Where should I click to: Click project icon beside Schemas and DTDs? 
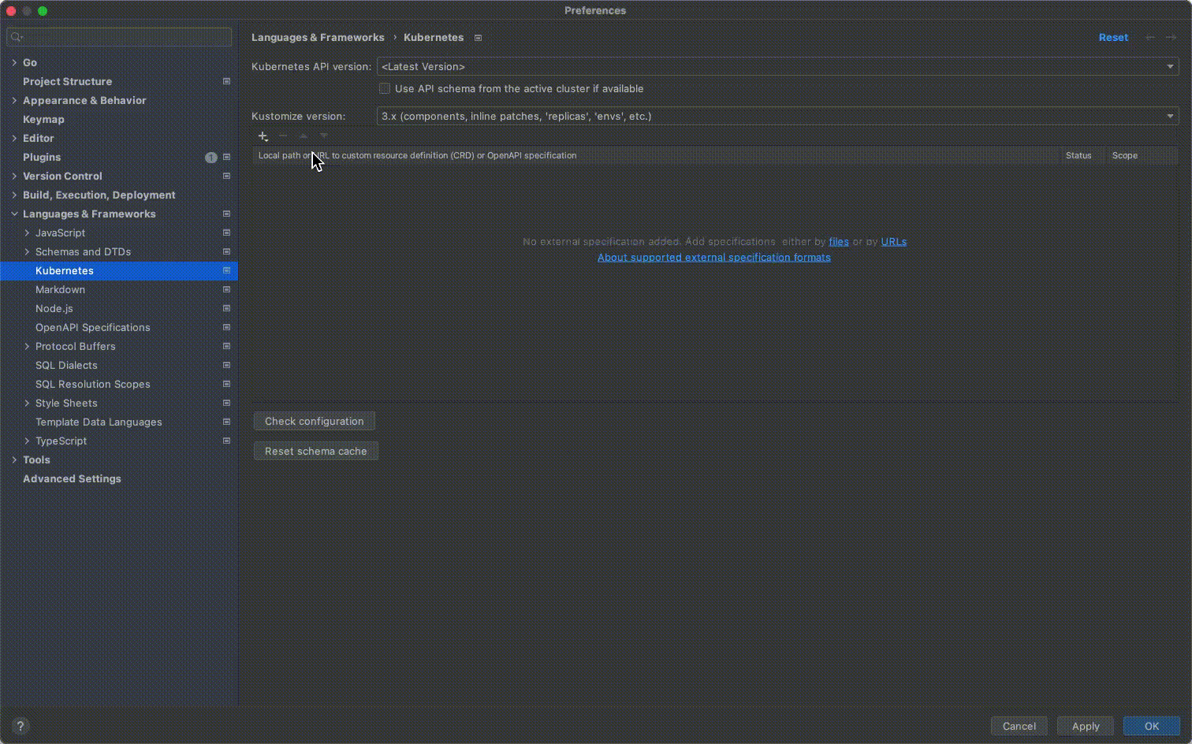click(x=226, y=251)
